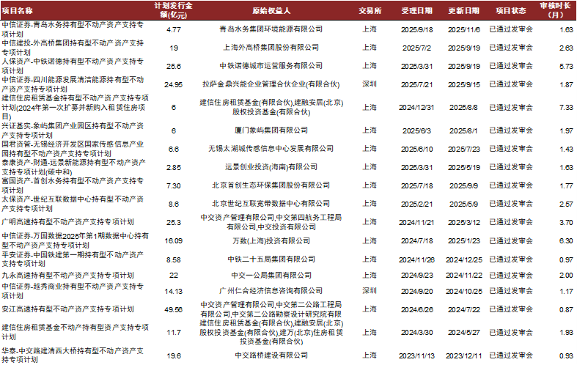Click originator 万数(上海)投资有限公司
This screenshot has width=577, height=365.
(271, 241)
